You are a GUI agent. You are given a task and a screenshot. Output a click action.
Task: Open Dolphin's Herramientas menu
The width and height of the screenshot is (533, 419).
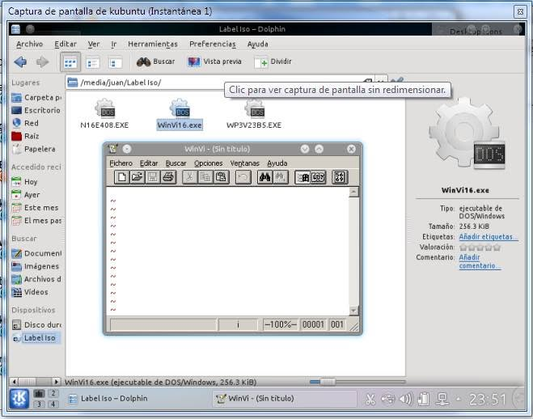(x=153, y=44)
